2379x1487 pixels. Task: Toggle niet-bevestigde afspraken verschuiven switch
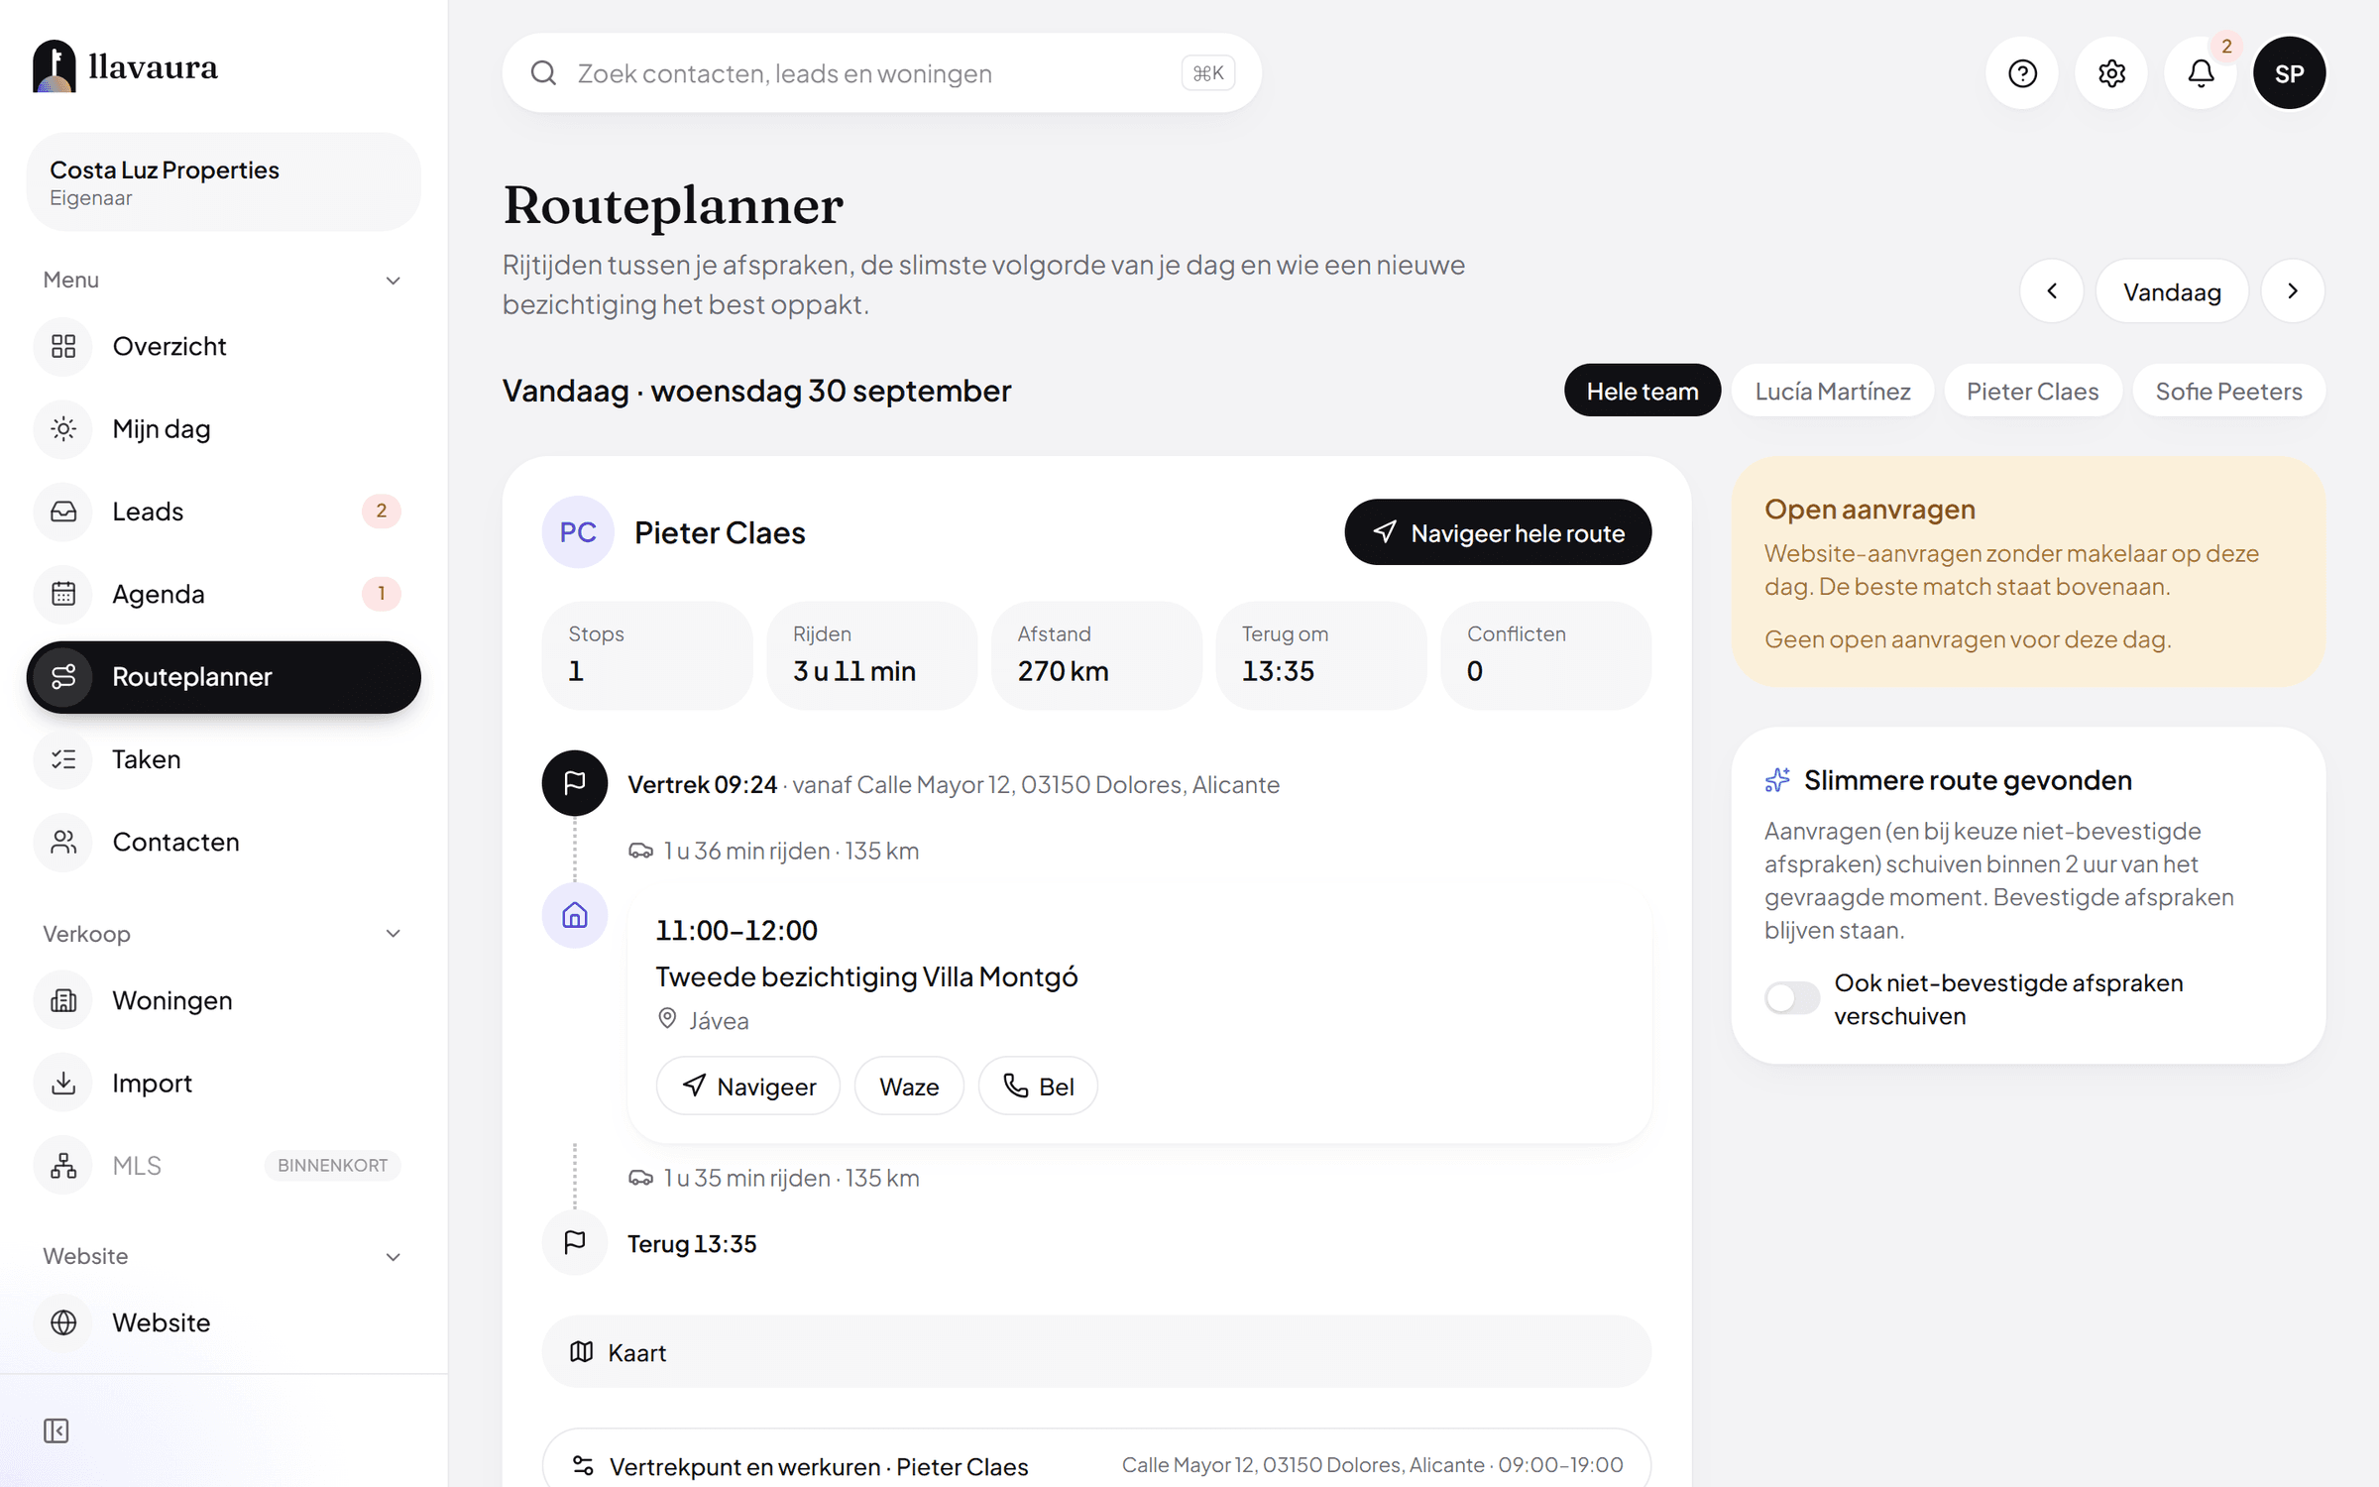click(x=1792, y=997)
